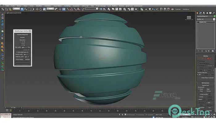Open the Utilities hammer panel tab
The image size is (216, 123).
(214, 13)
